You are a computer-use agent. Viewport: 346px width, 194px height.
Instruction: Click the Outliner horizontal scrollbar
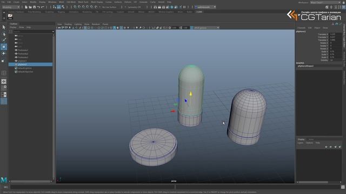[31, 182]
